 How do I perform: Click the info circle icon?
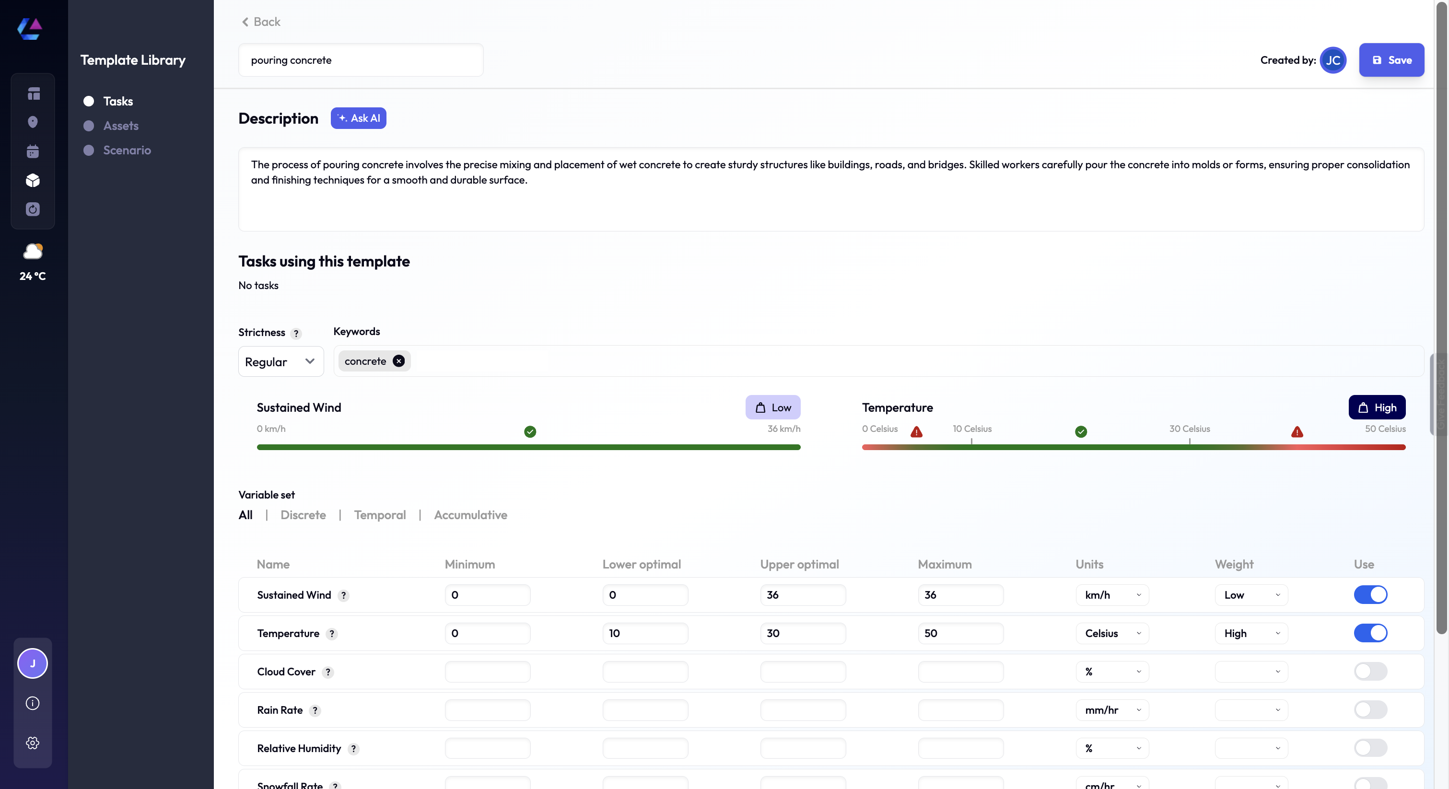tap(33, 703)
